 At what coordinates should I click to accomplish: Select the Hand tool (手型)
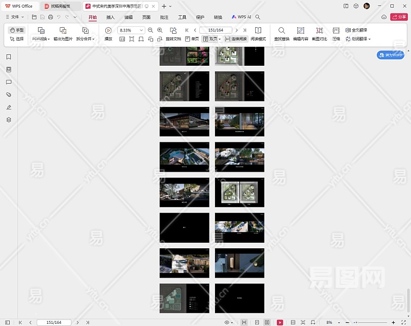coord(17,30)
